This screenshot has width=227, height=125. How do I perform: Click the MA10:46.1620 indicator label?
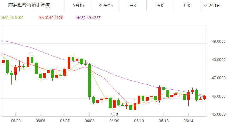pos(51,18)
